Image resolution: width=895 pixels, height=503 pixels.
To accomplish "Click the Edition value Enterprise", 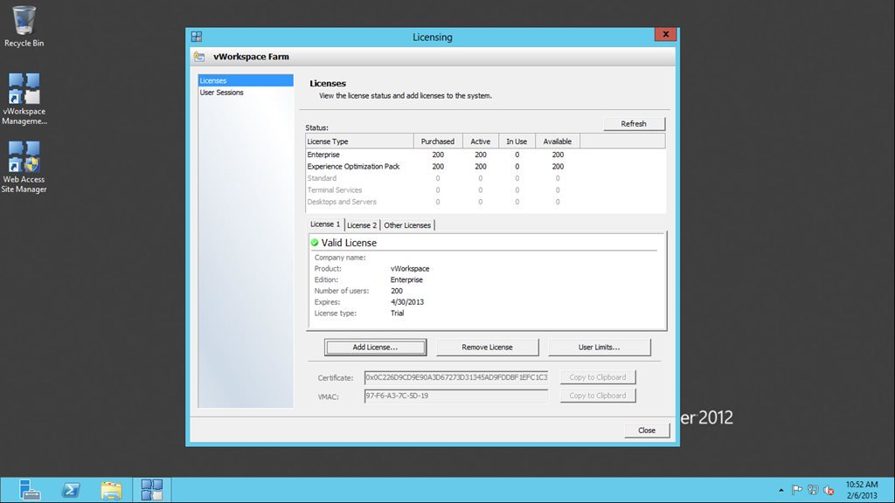I will (406, 280).
